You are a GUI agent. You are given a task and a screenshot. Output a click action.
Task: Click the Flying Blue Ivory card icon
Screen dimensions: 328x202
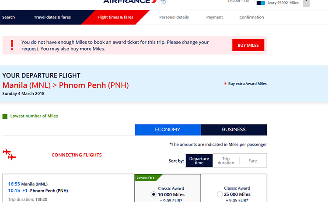tap(261, 3)
